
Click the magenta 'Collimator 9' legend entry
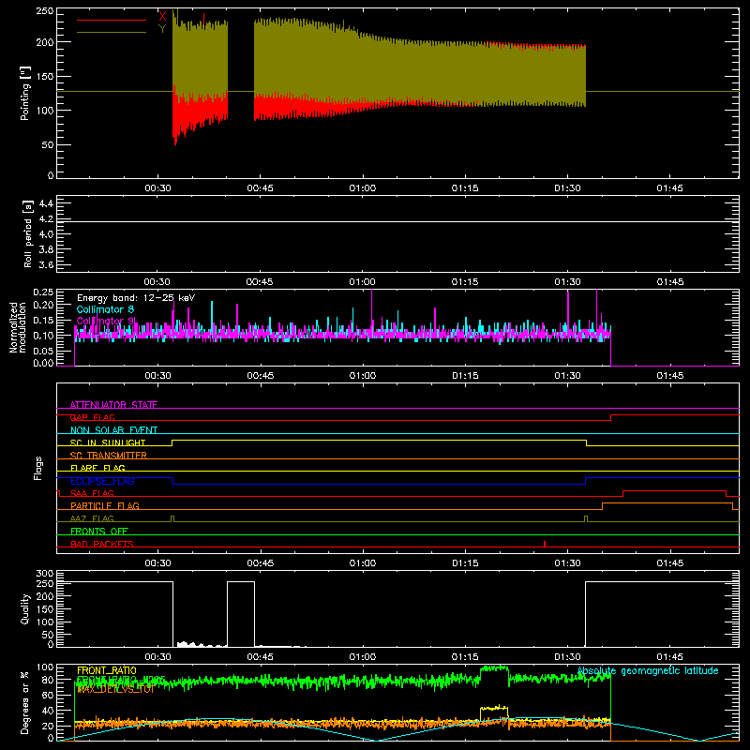[106, 321]
